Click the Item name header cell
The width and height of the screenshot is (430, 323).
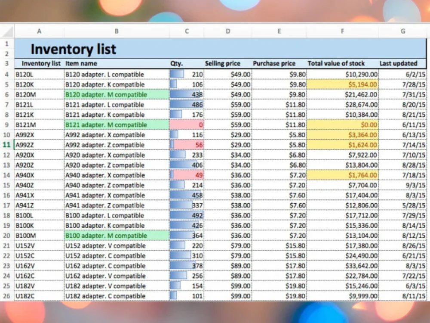117,63
